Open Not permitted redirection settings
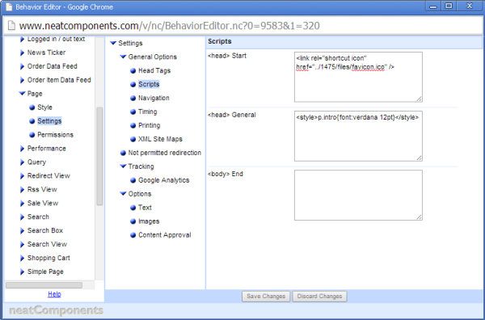The height and width of the screenshot is (320, 485). click(x=165, y=153)
